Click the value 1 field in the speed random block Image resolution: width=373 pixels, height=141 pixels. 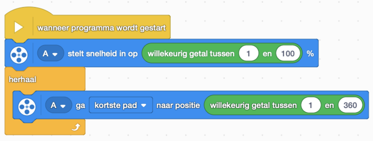tap(248, 54)
